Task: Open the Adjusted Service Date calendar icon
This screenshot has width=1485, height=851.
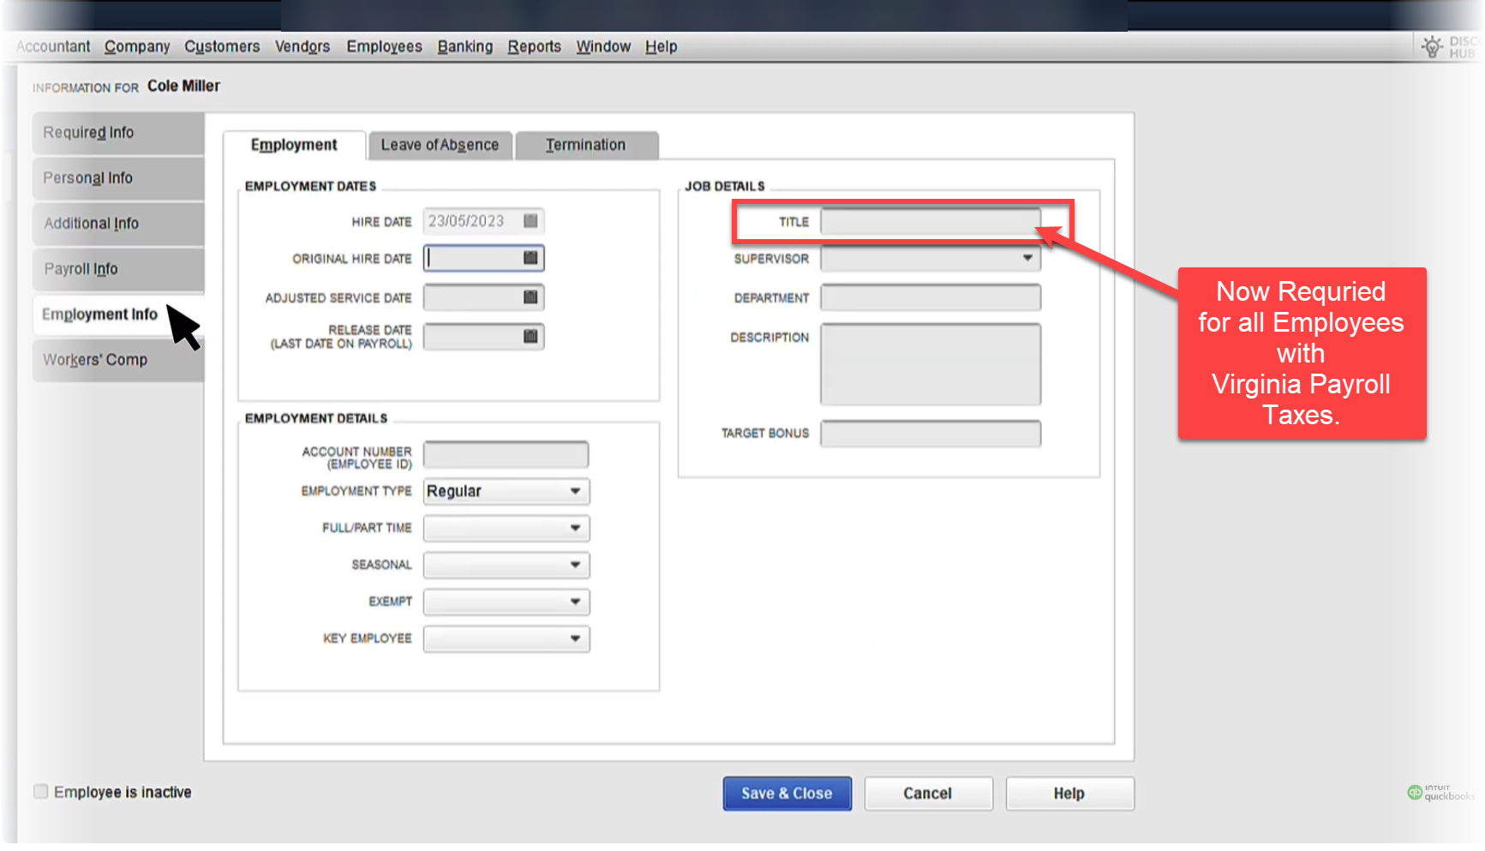Action: tap(530, 297)
